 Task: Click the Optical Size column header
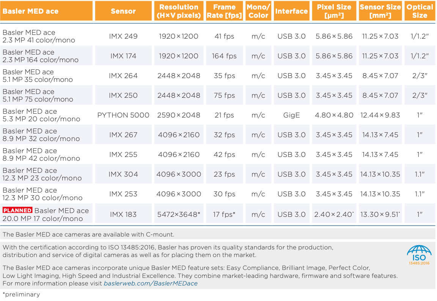(420, 11)
